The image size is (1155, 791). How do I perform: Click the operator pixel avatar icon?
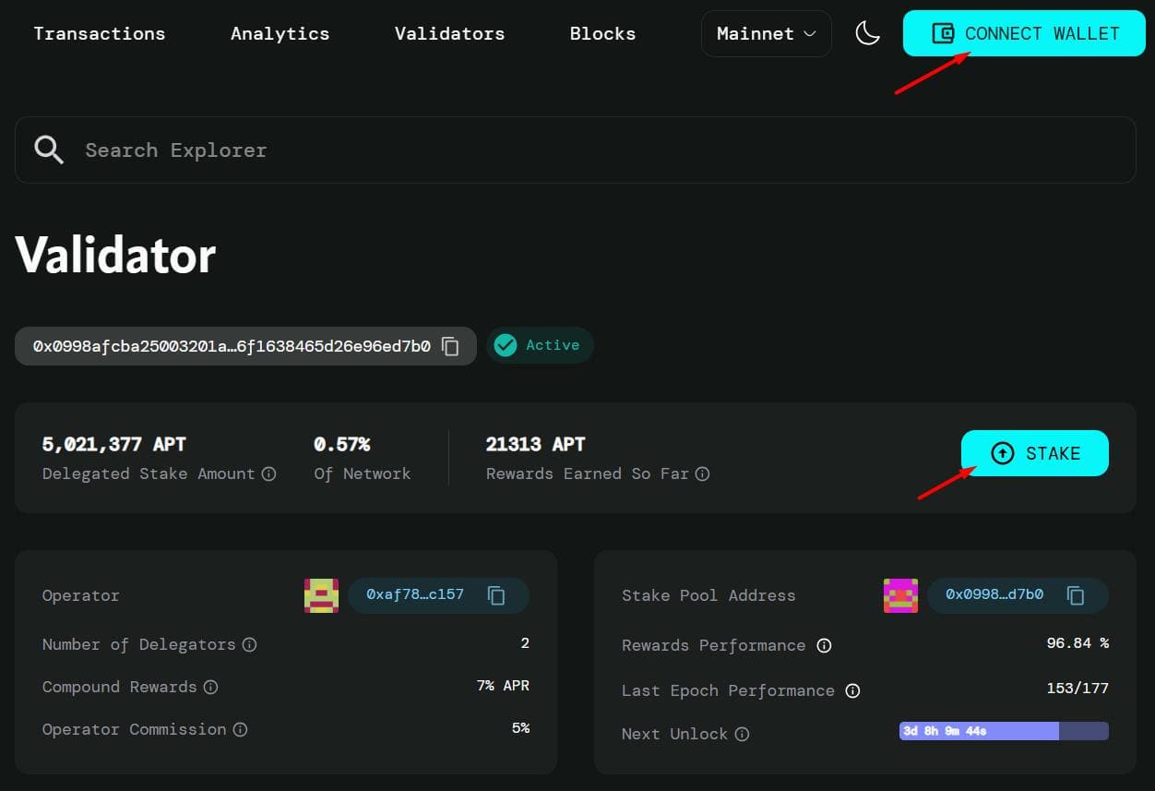(x=321, y=595)
